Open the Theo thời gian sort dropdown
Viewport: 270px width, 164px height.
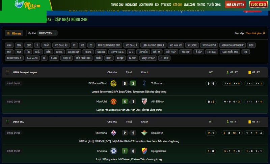pos(255,33)
